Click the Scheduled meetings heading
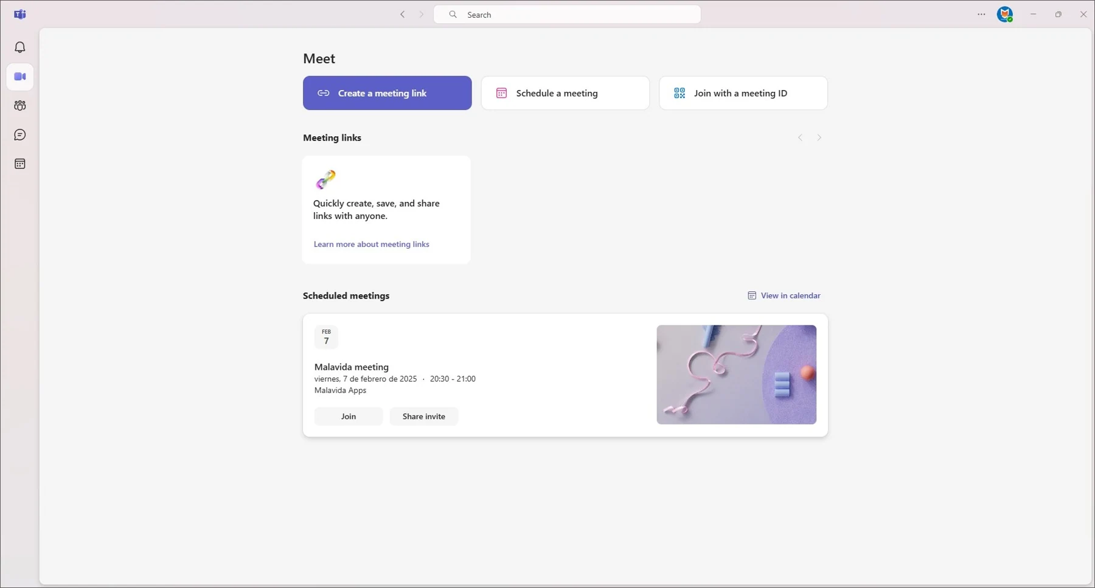The height and width of the screenshot is (588, 1095). coord(346,296)
